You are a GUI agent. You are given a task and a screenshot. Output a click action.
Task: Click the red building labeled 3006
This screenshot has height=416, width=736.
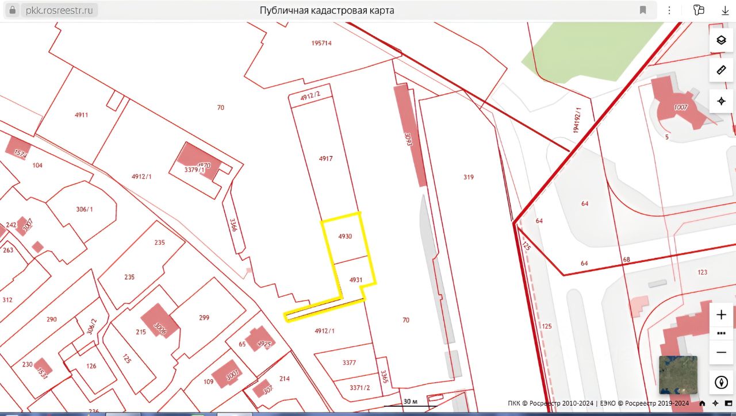point(160,321)
